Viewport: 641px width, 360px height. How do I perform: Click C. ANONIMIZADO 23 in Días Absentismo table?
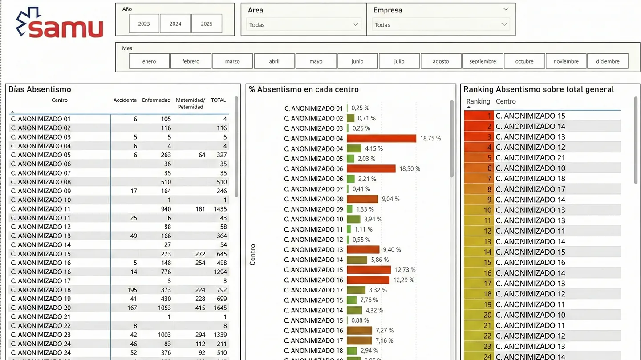pos(41,335)
